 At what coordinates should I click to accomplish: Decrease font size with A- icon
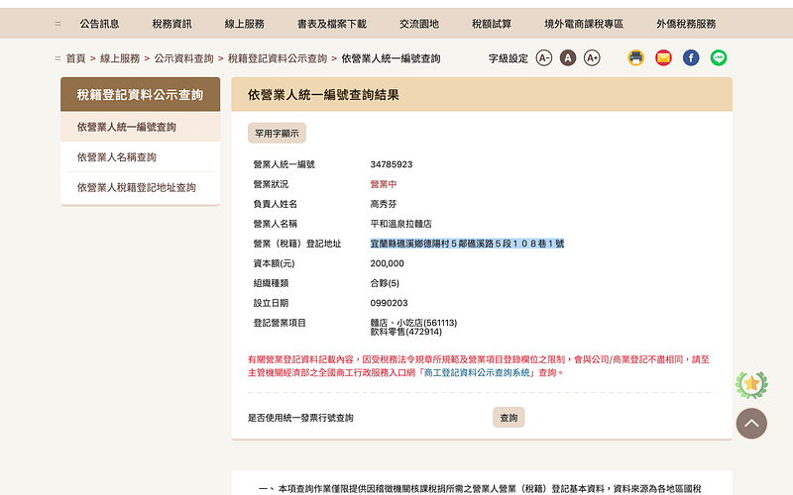point(543,58)
